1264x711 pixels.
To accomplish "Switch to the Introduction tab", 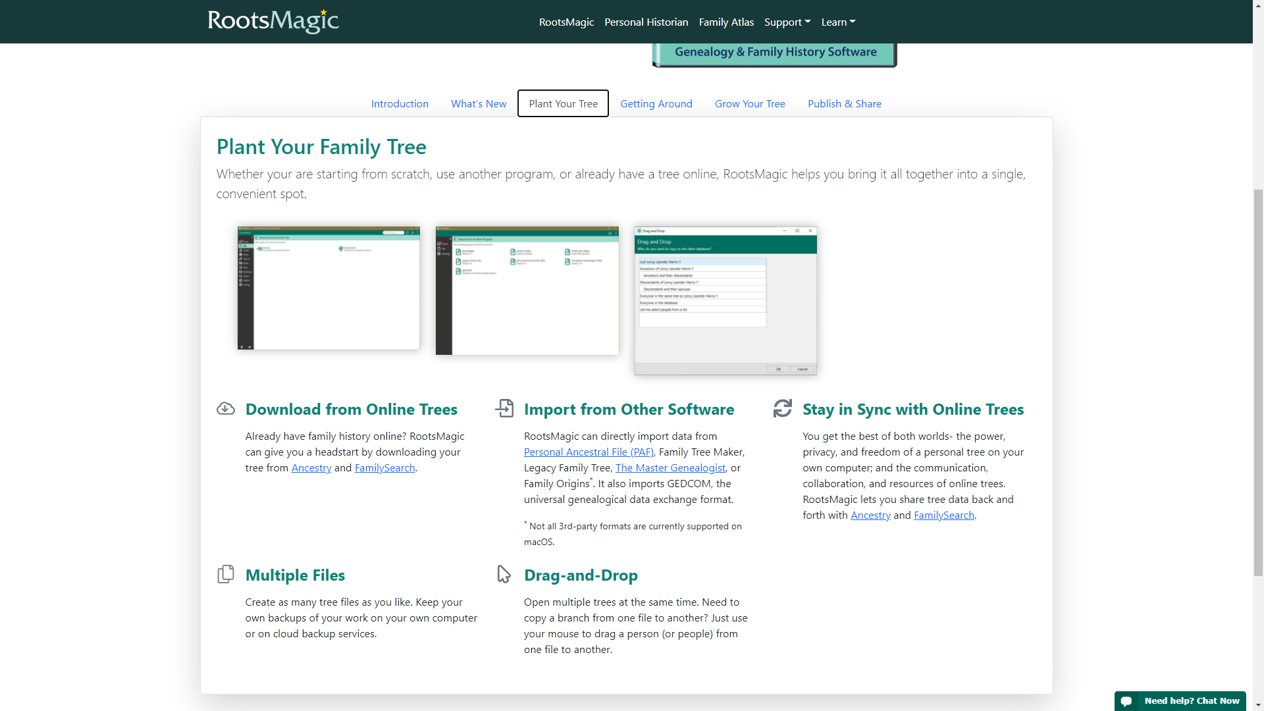I will point(400,103).
